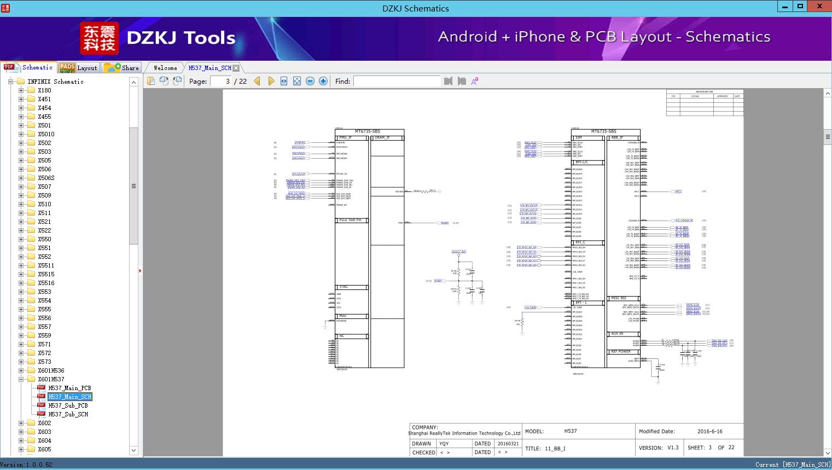
Task: Go to the next page arrow
Action: (x=271, y=81)
